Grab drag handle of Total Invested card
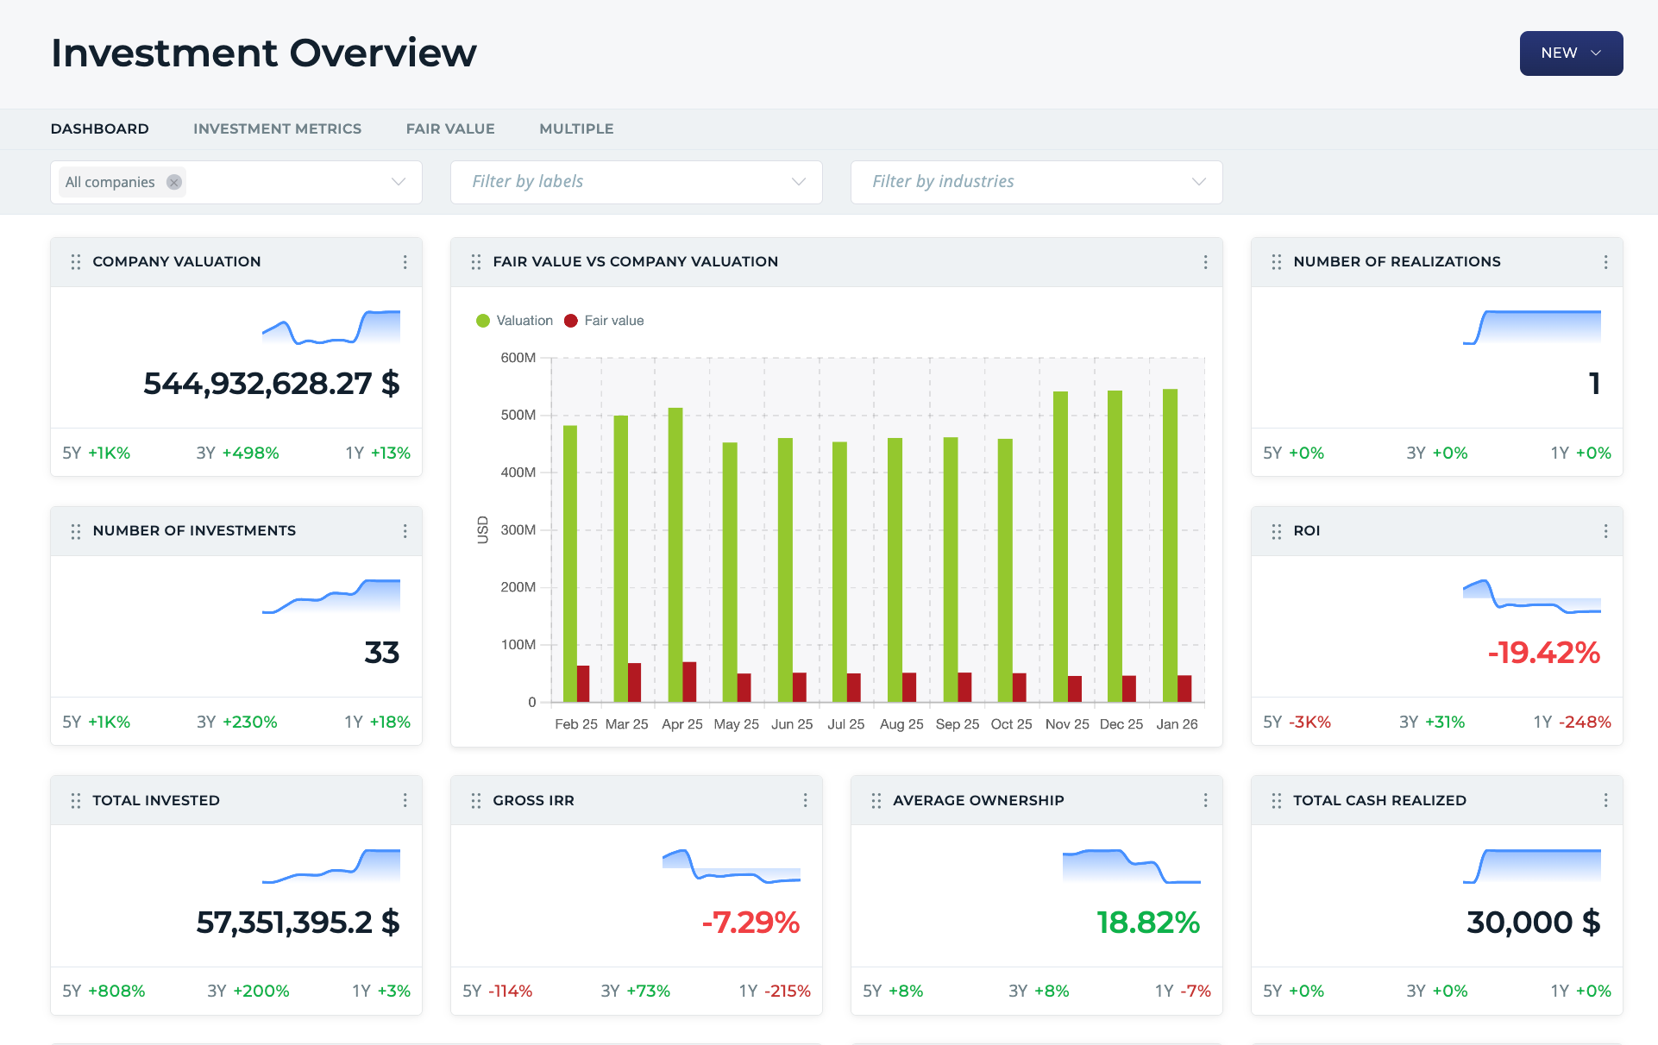Screen dimensions: 1658x1045 [x=76, y=800]
